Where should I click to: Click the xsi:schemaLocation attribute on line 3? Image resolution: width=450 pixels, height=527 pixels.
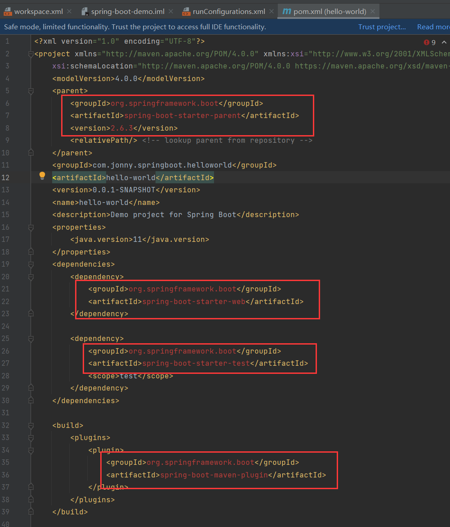point(93,66)
